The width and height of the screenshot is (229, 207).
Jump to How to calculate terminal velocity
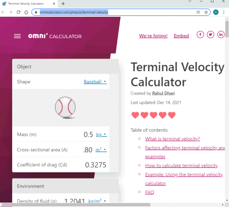pos(181,165)
